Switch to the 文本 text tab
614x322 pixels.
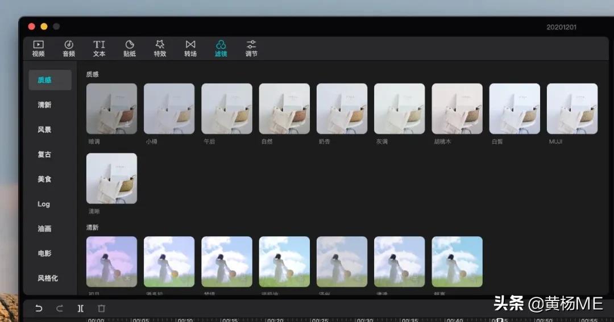[x=99, y=48]
